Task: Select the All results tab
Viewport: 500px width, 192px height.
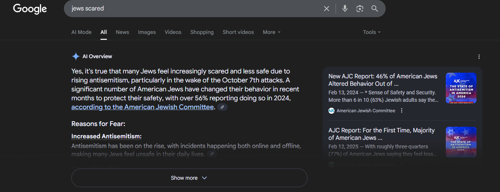Action: (104, 32)
